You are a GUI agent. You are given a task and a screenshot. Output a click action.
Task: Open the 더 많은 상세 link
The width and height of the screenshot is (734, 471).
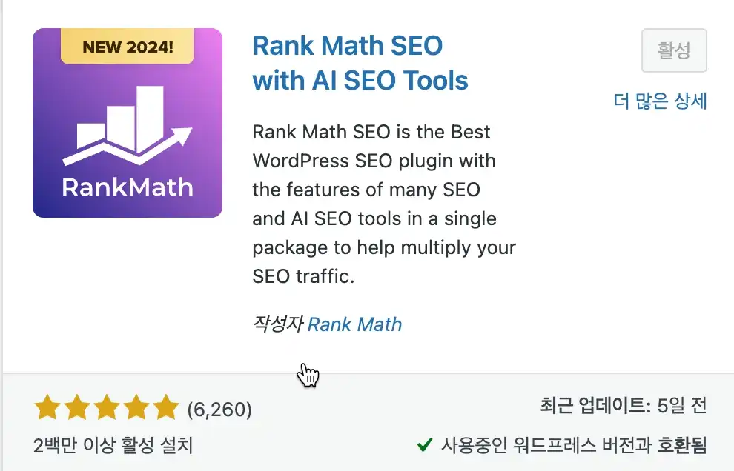pyautogui.click(x=660, y=101)
